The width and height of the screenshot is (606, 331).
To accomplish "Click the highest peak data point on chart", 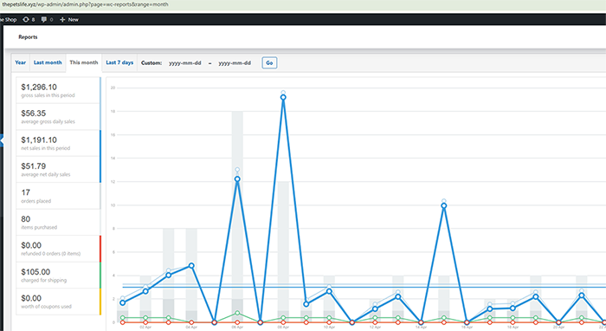I will (x=283, y=97).
